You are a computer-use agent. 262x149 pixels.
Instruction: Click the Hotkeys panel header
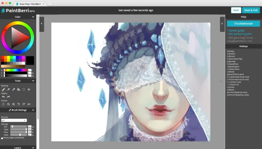click(x=244, y=46)
